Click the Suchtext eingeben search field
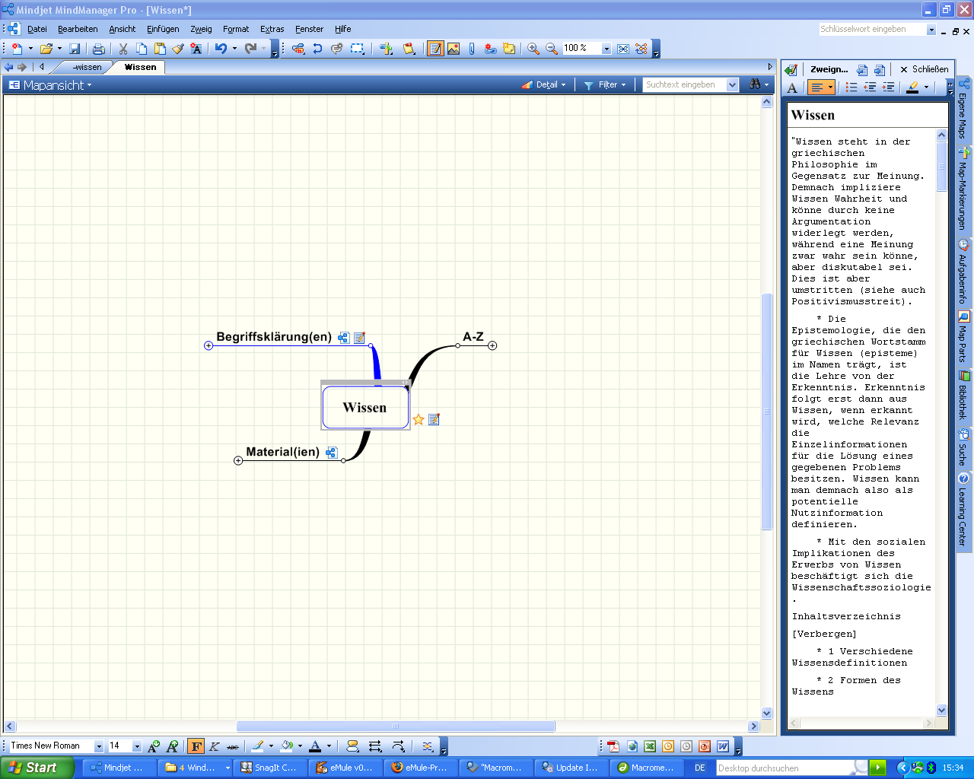The image size is (974, 779). (x=683, y=85)
